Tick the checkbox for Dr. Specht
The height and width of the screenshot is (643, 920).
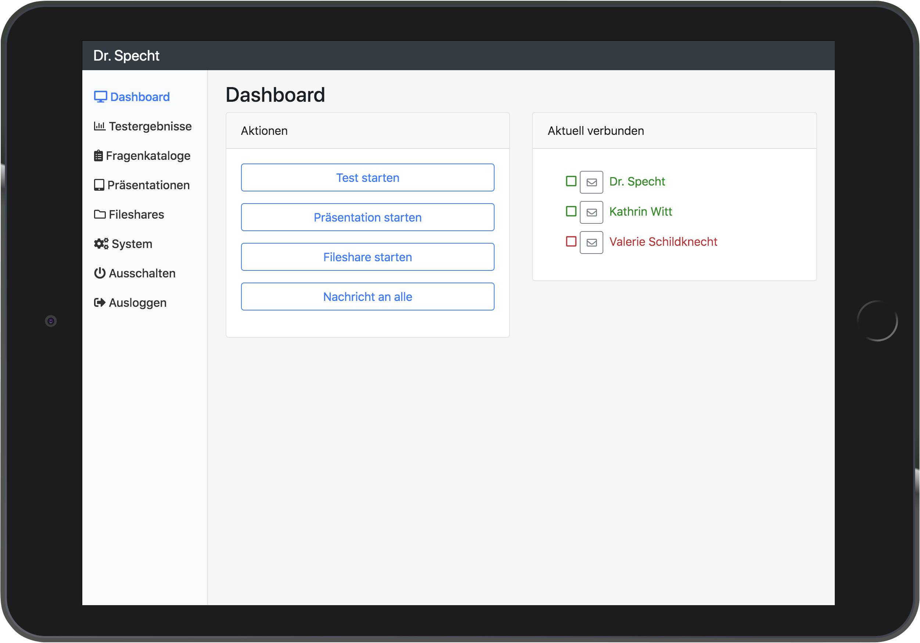(571, 181)
